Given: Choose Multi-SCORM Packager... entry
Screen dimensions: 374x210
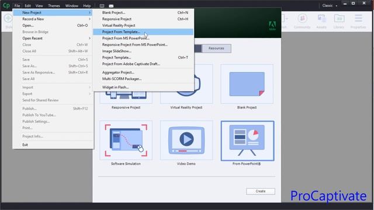Looking at the screenshot, I should (143, 79).
